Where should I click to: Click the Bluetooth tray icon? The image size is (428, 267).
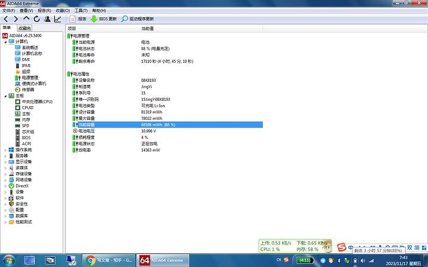point(339,260)
